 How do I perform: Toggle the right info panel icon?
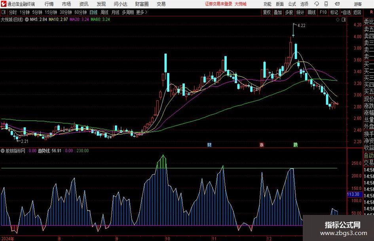coord(343,19)
